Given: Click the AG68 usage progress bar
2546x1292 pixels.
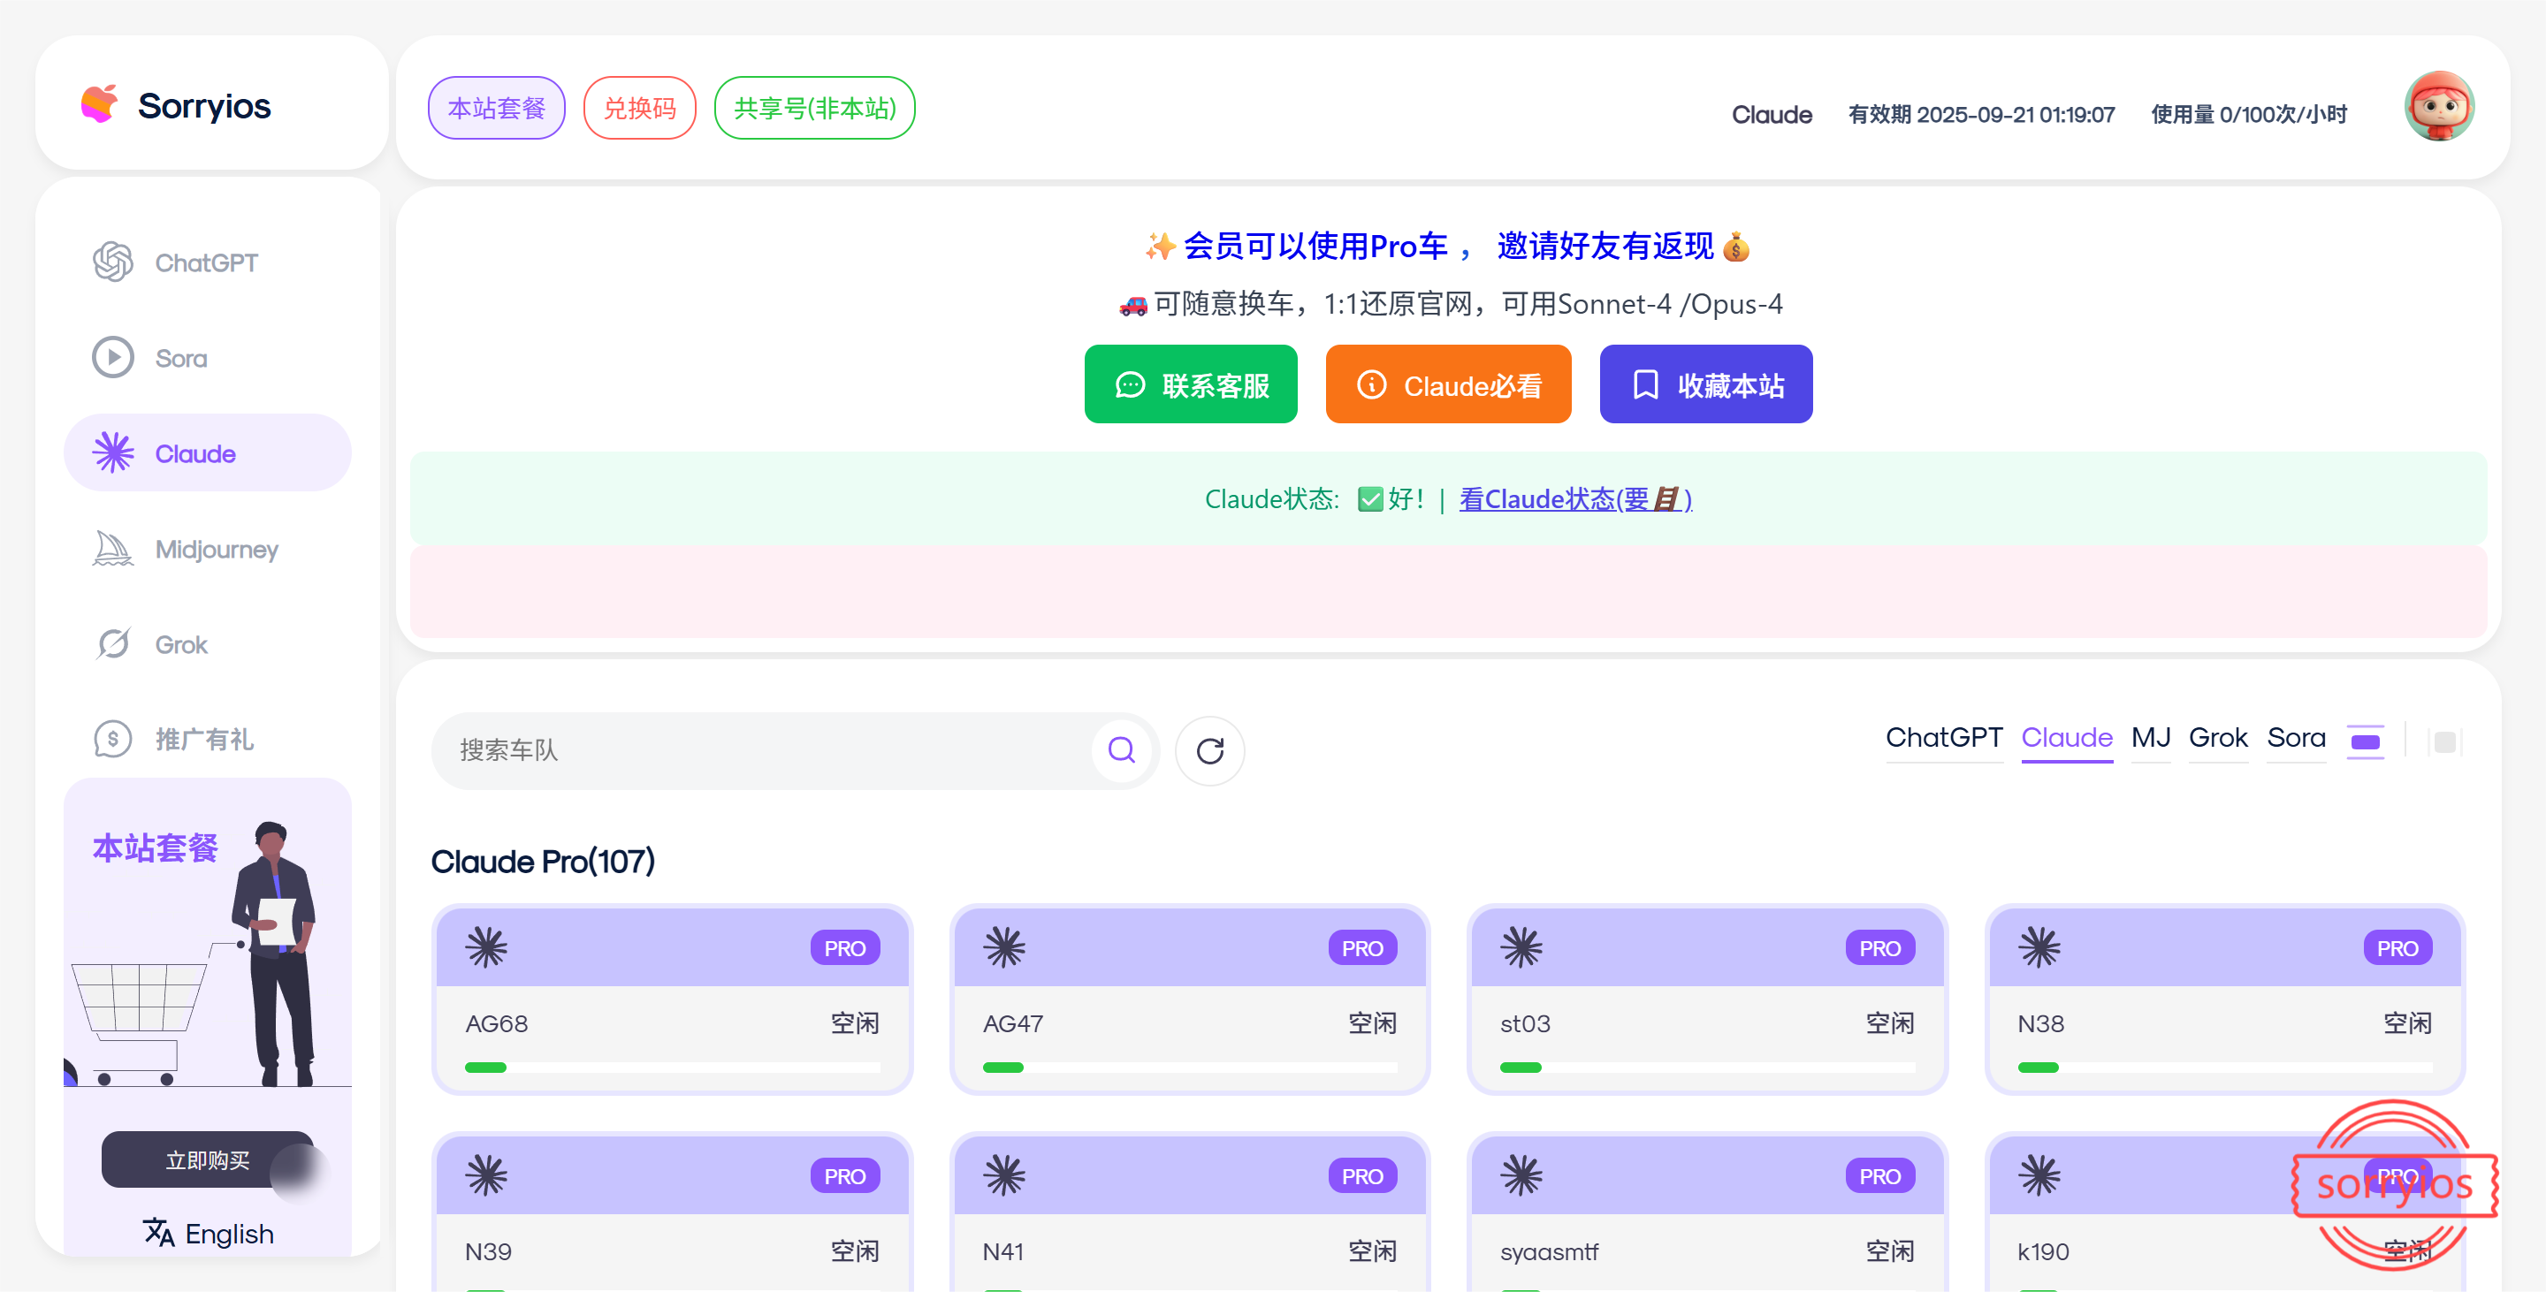Looking at the screenshot, I should tap(672, 1067).
